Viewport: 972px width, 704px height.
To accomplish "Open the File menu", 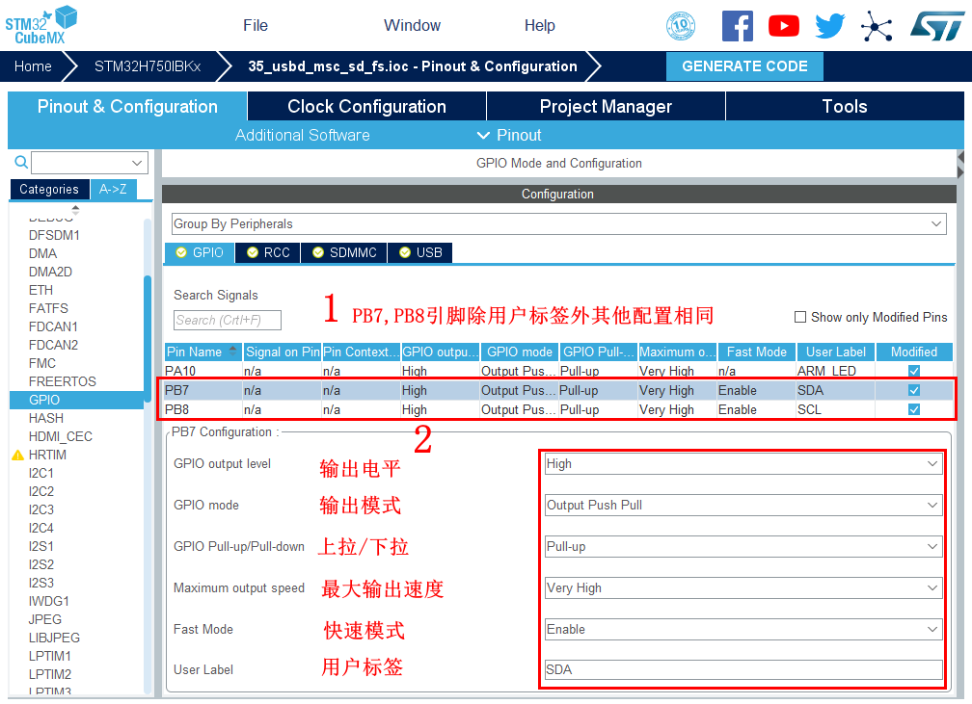I will [x=256, y=25].
